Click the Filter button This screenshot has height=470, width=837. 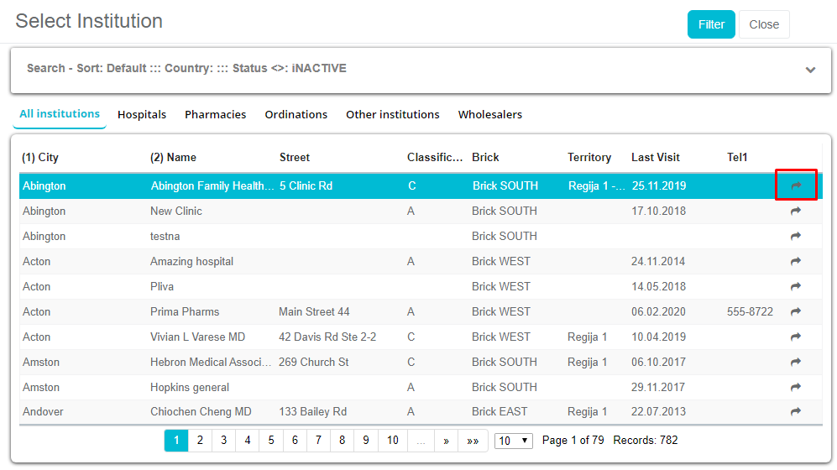pyautogui.click(x=710, y=24)
